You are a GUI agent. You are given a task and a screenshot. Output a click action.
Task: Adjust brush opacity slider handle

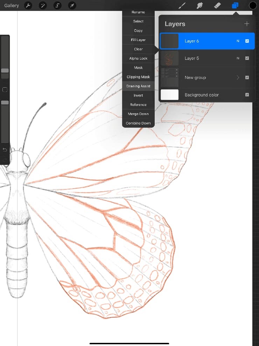pyautogui.click(x=5, y=103)
